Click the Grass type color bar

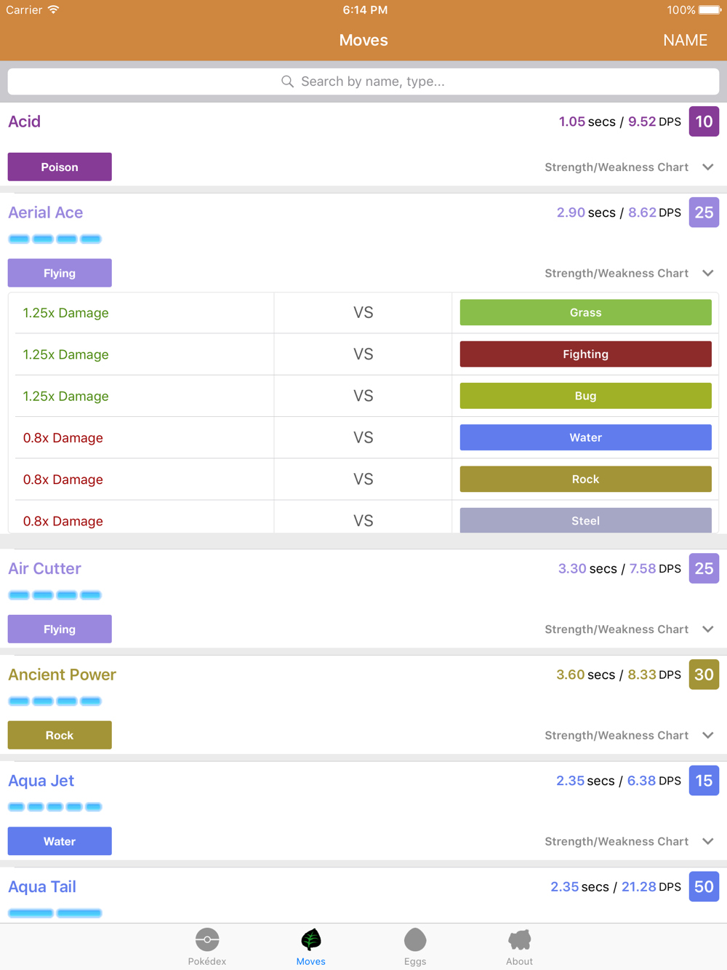(586, 312)
